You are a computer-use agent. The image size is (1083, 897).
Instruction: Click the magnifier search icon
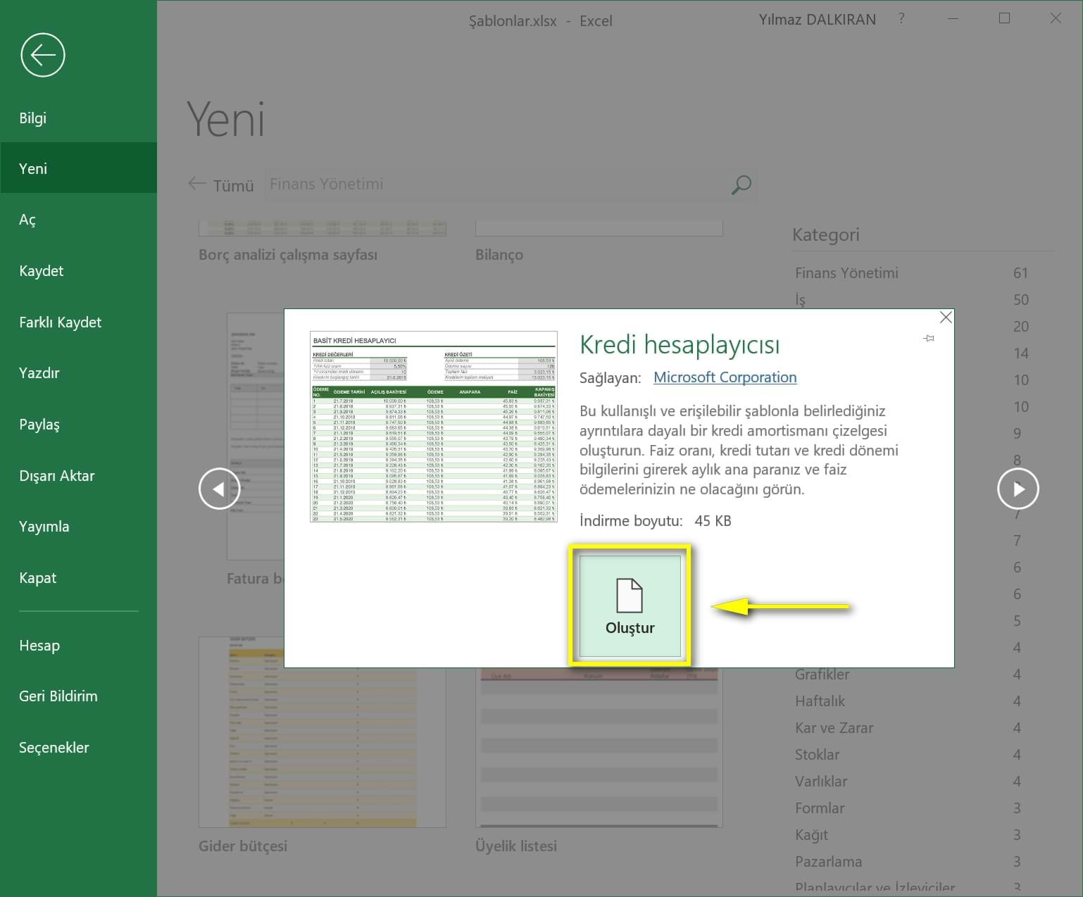click(741, 184)
